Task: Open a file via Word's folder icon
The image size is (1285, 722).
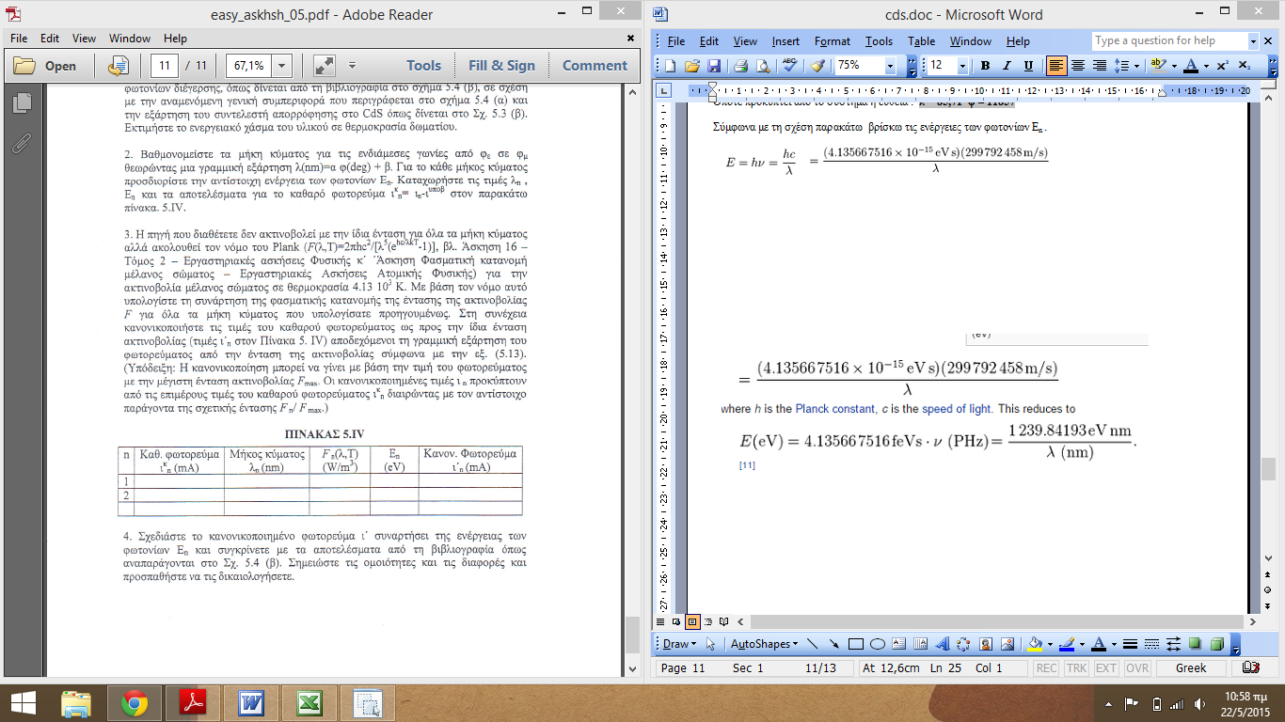Action: pyautogui.click(x=692, y=66)
